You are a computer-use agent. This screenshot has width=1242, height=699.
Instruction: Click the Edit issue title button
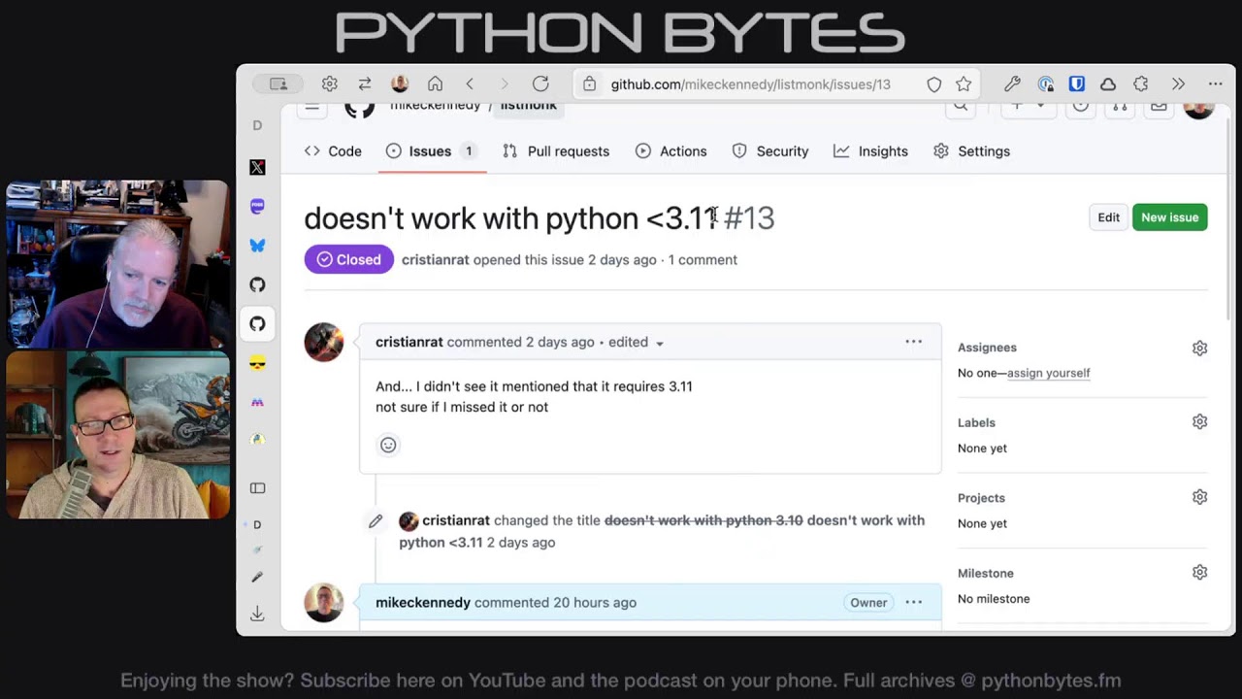point(1108,217)
